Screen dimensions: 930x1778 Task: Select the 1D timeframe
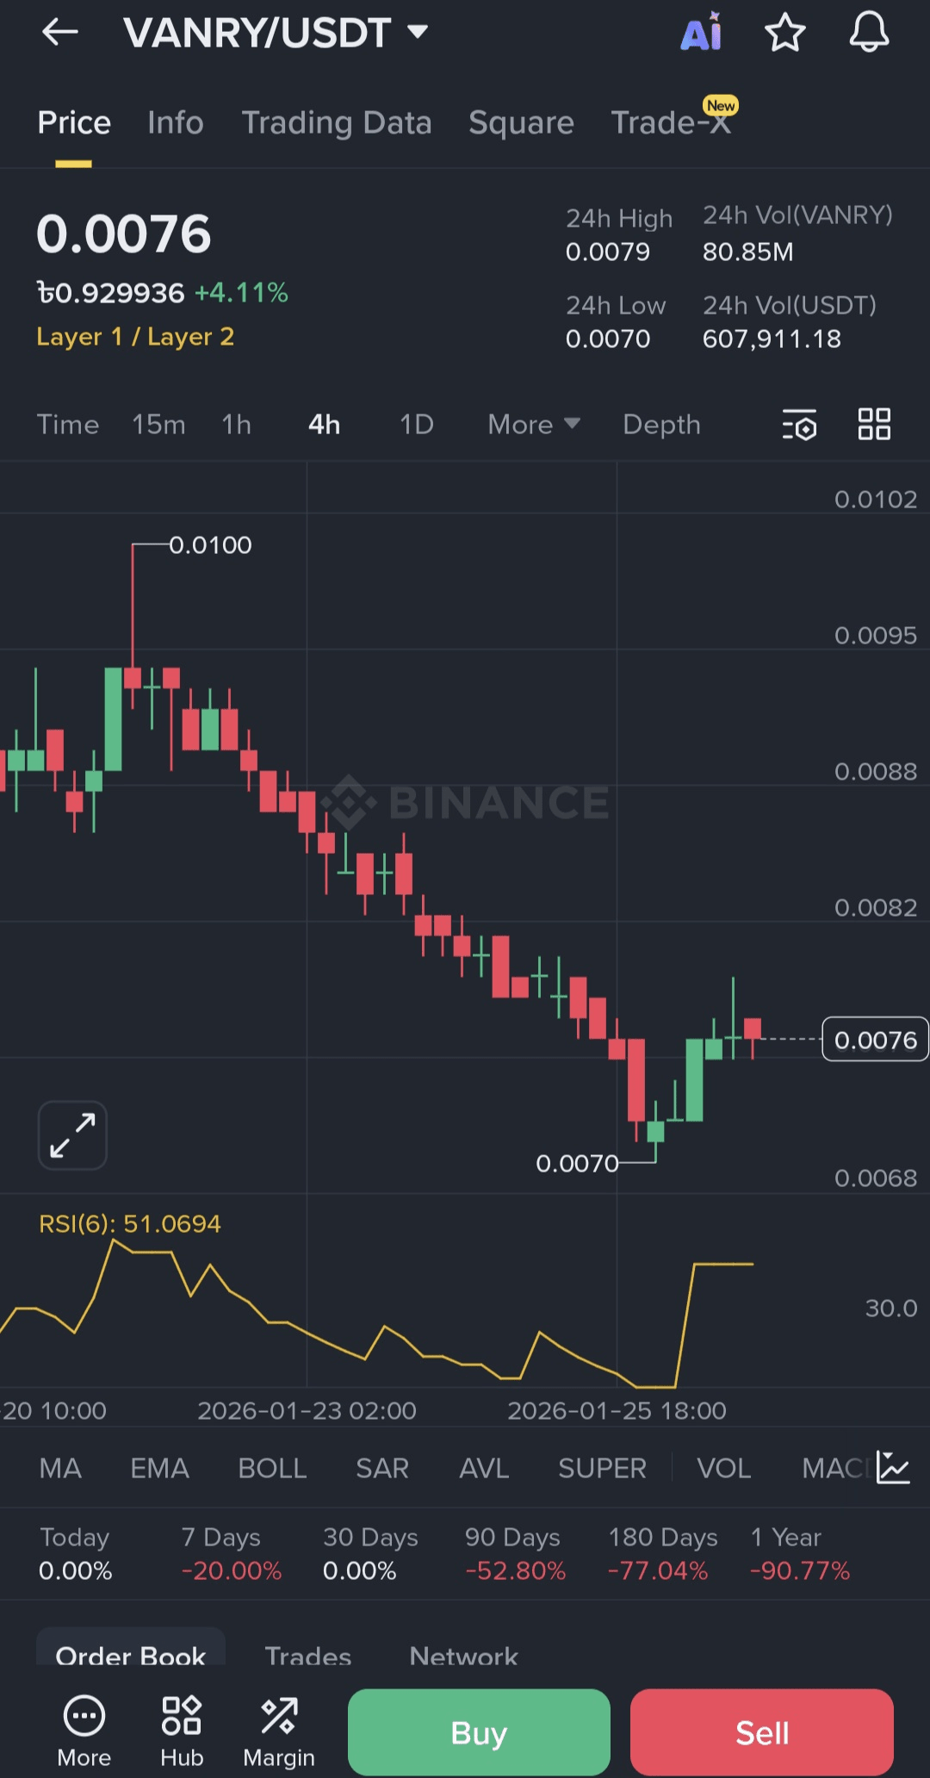(x=417, y=425)
